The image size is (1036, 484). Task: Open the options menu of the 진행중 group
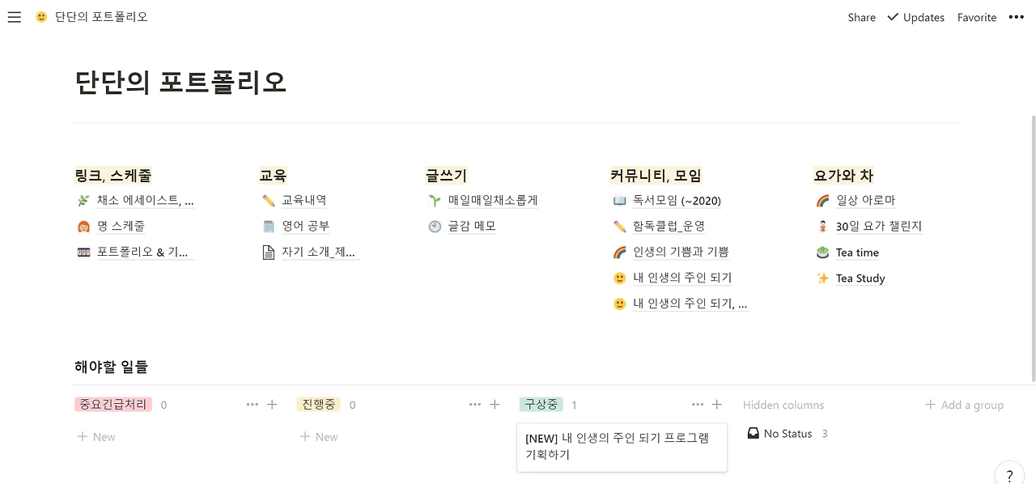[475, 404]
